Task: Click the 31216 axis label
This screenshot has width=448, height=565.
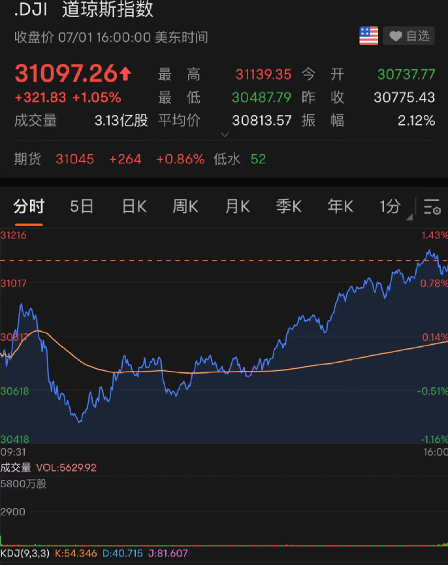Action: pos(13,235)
